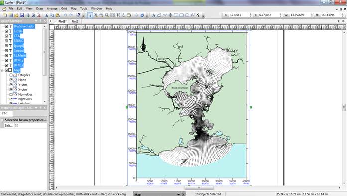Click the Copy toolbar icon
Screen dimensions: 347x196
52,15
